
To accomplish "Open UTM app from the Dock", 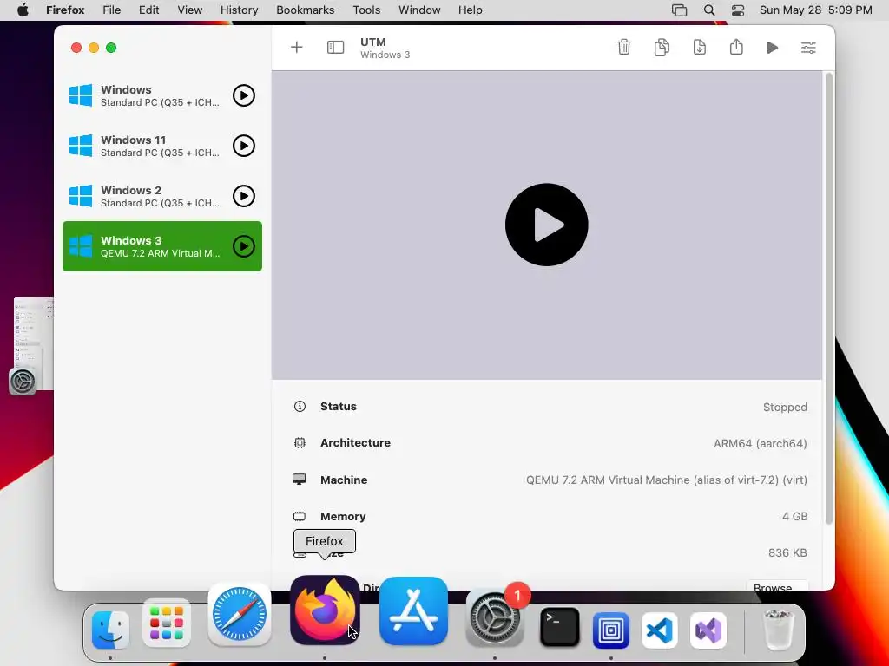I will [x=610, y=630].
